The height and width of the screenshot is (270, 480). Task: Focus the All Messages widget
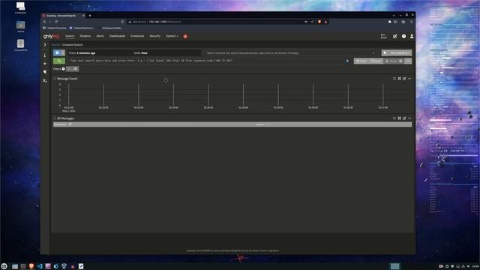pos(394,118)
